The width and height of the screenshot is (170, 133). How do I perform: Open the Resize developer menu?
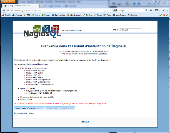tap(98, 15)
